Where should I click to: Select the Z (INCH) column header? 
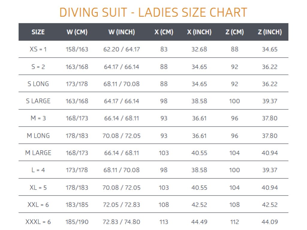coord(270,32)
